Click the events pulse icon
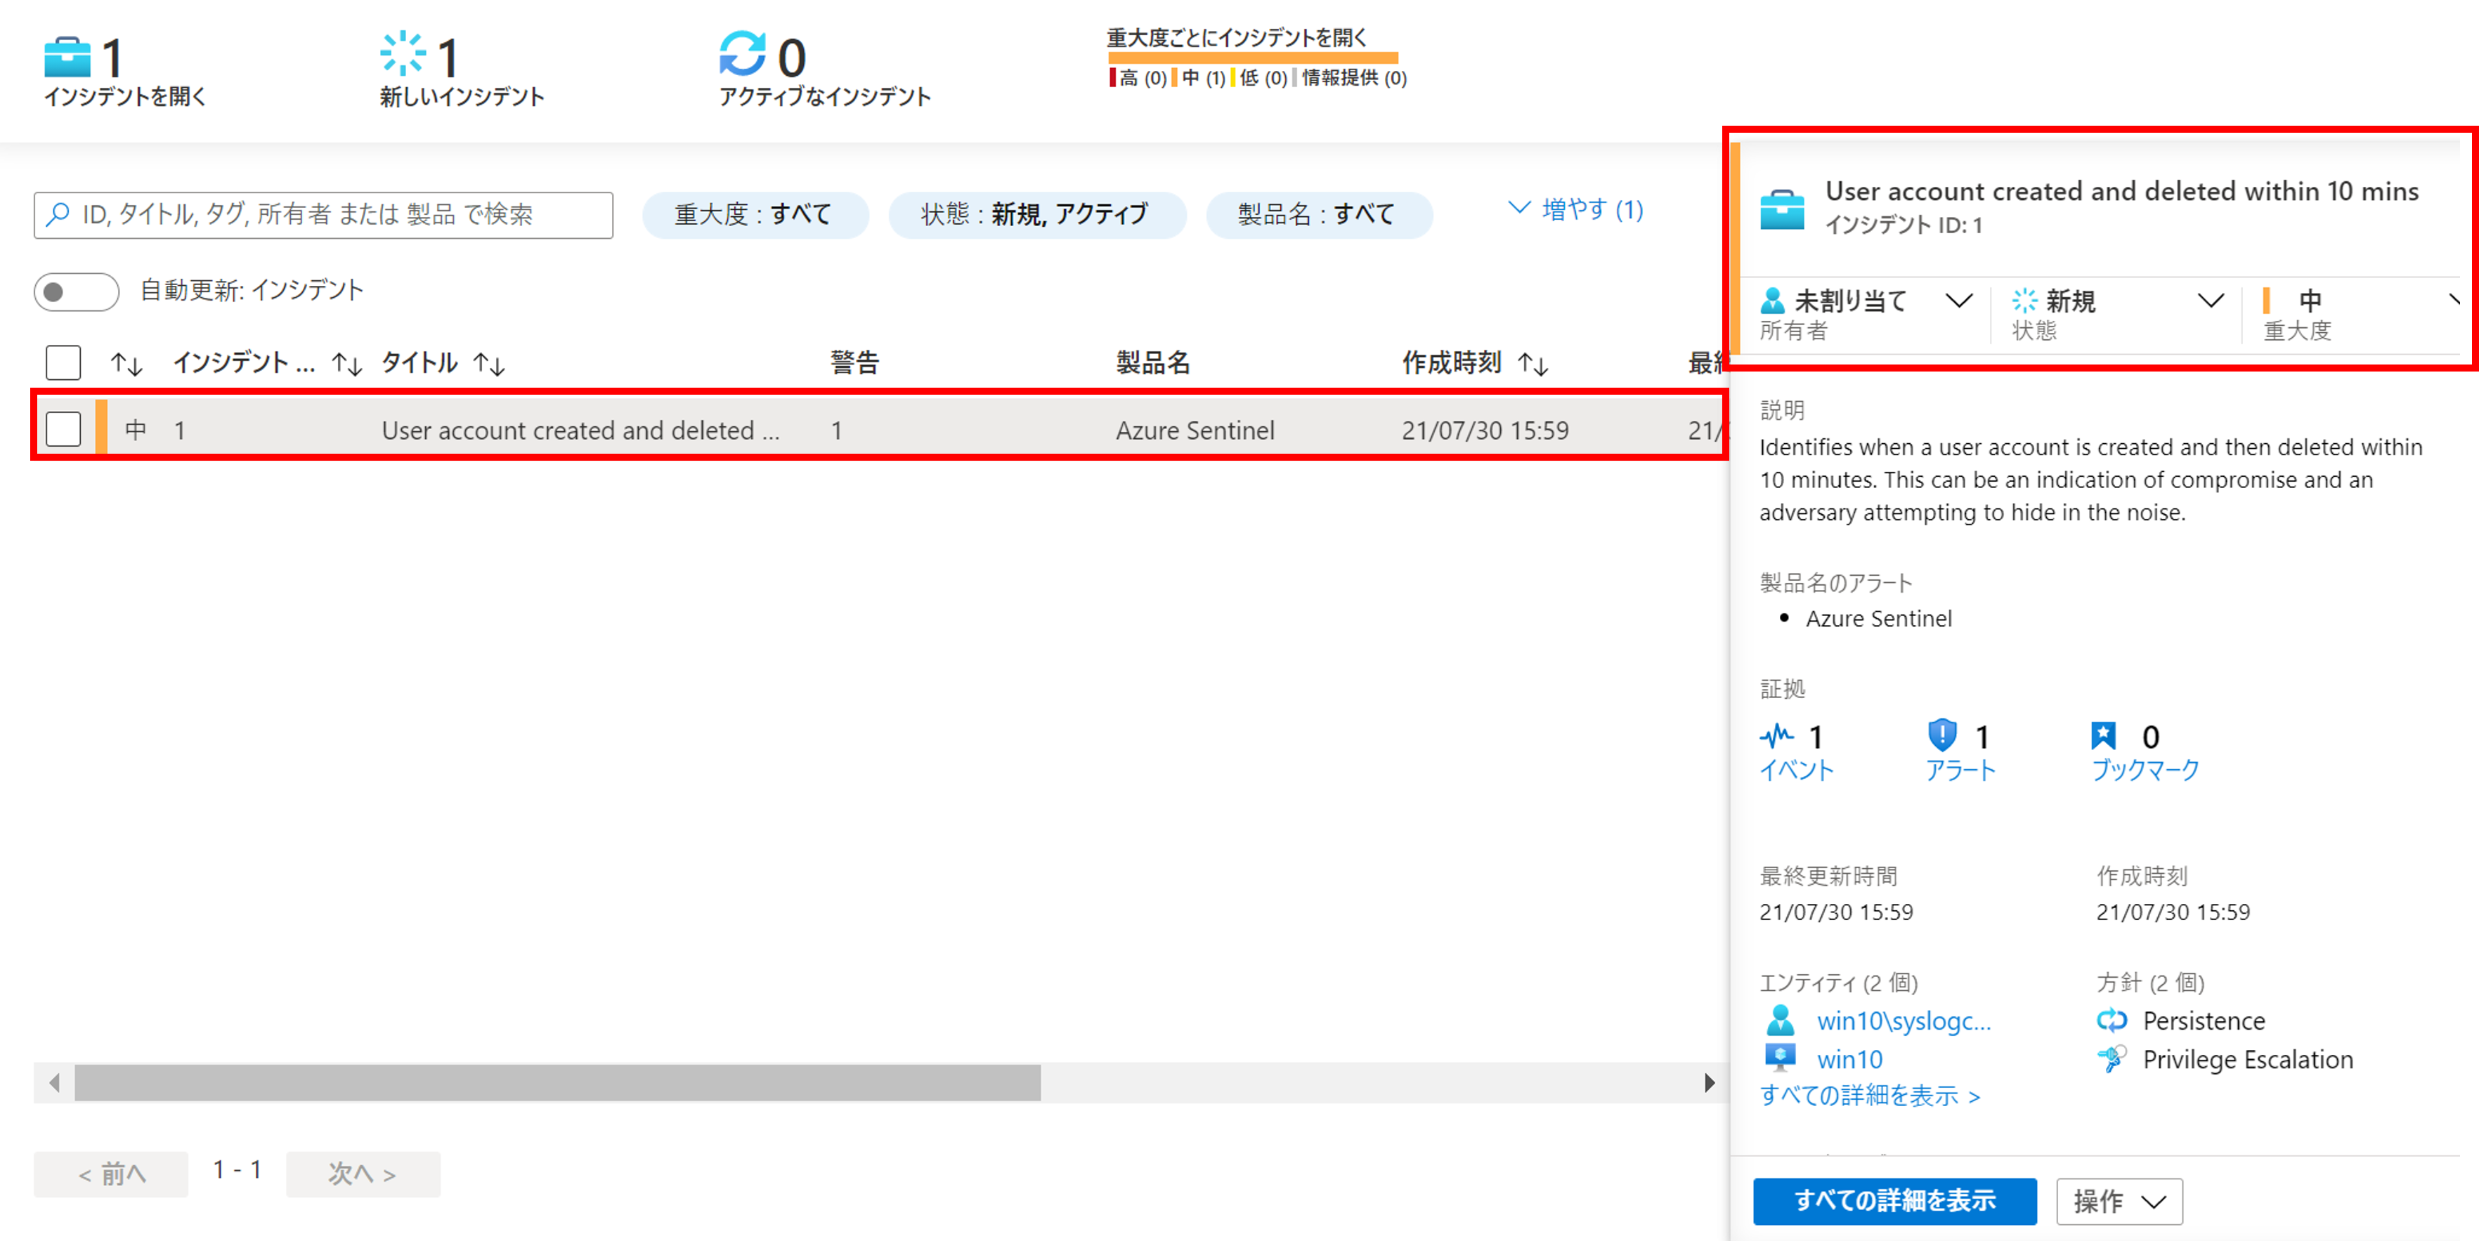This screenshot has height=1241, width=2479. [x=1776, y=737]
